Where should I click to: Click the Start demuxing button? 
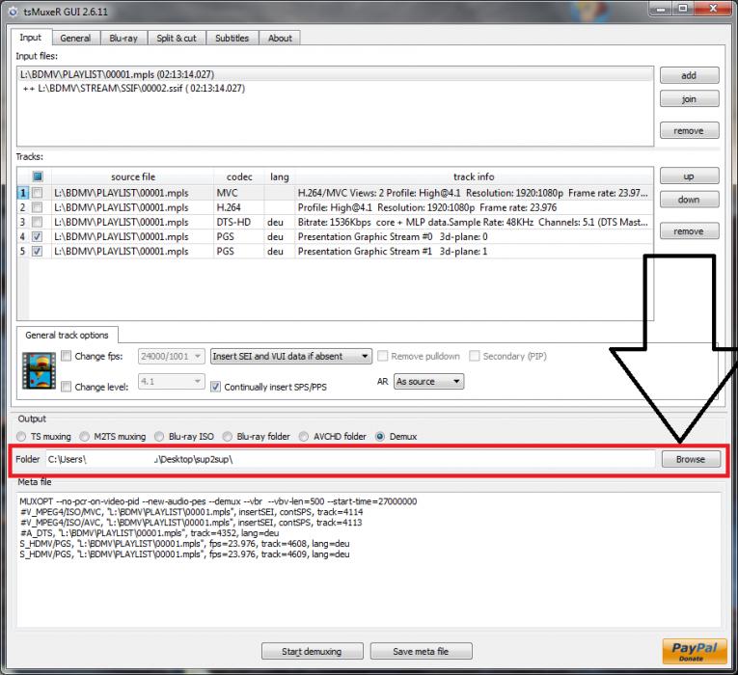(x=312, y=651)
